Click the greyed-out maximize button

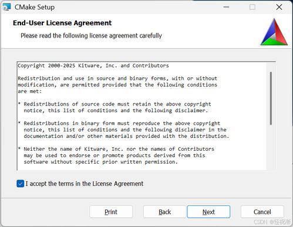pyautogui.click(x=252, y=7)
